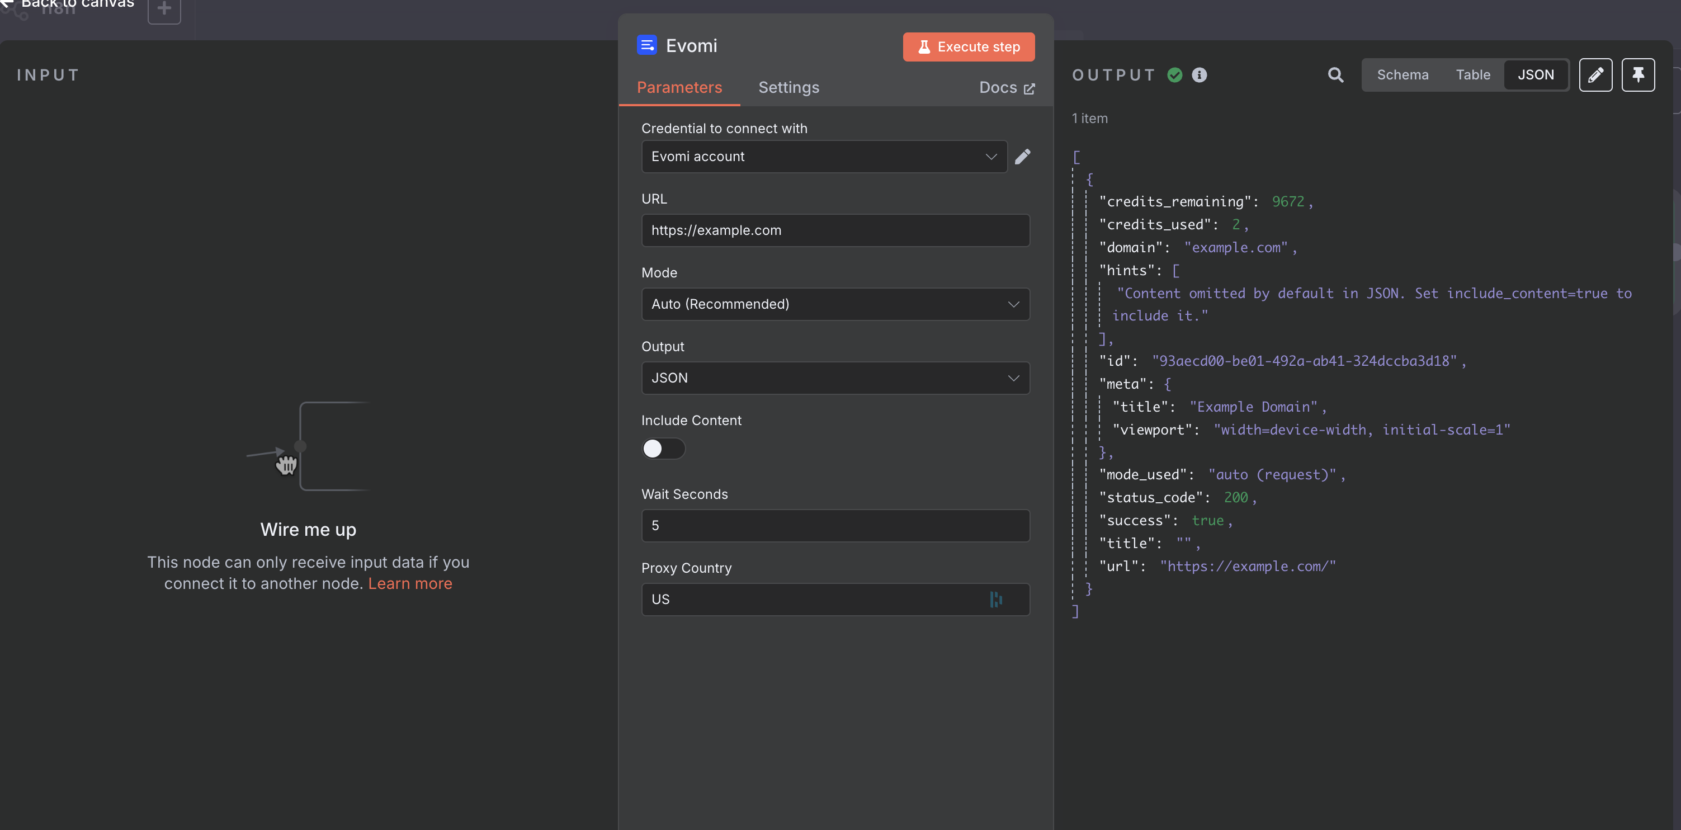Click into the Proxy Country field
Screen dimensions: 1681x830
835,599
